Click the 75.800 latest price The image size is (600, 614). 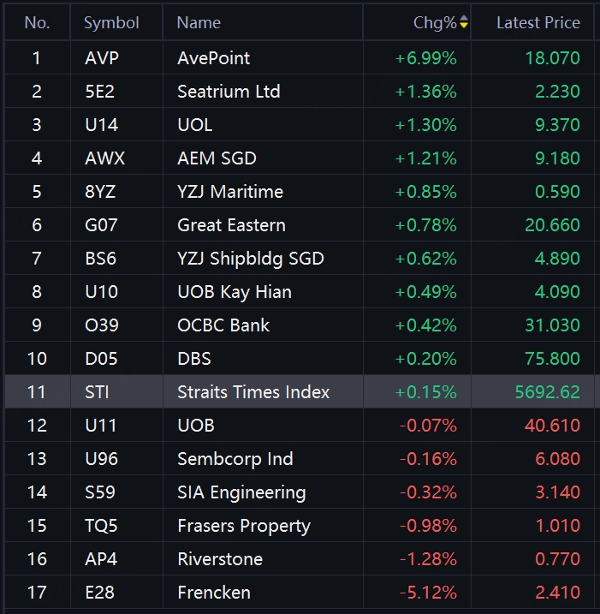point(552,359)
